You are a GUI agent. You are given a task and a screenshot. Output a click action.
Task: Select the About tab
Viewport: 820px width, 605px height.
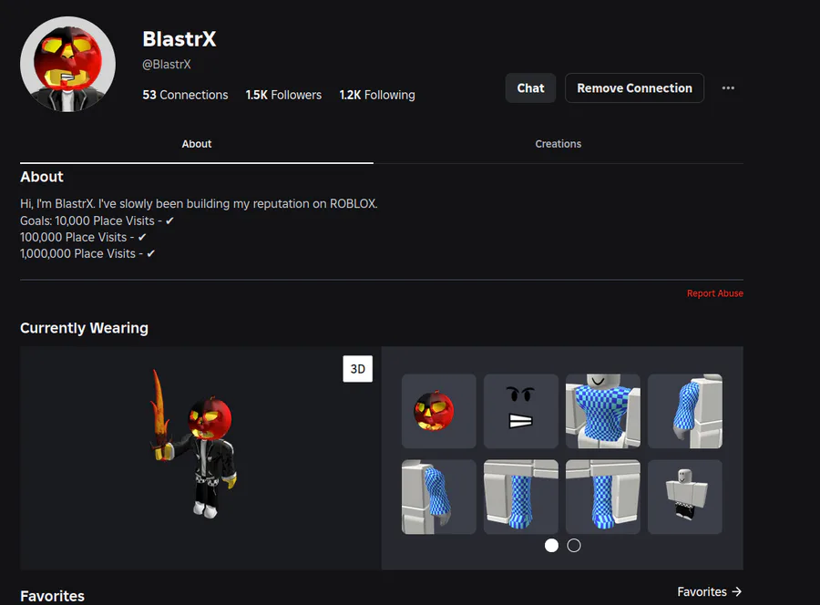[197, 144]
